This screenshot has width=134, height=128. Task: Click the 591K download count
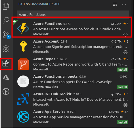[x=114, y=112]
